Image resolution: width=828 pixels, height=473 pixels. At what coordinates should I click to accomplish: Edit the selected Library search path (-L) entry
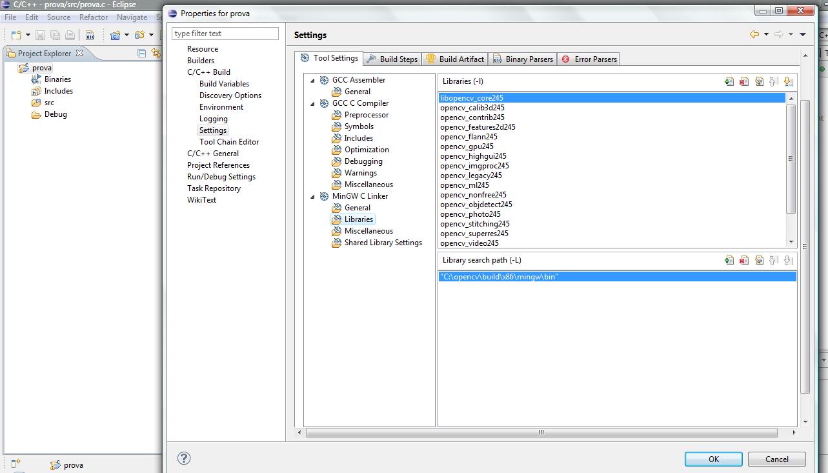tap(759, 260)
